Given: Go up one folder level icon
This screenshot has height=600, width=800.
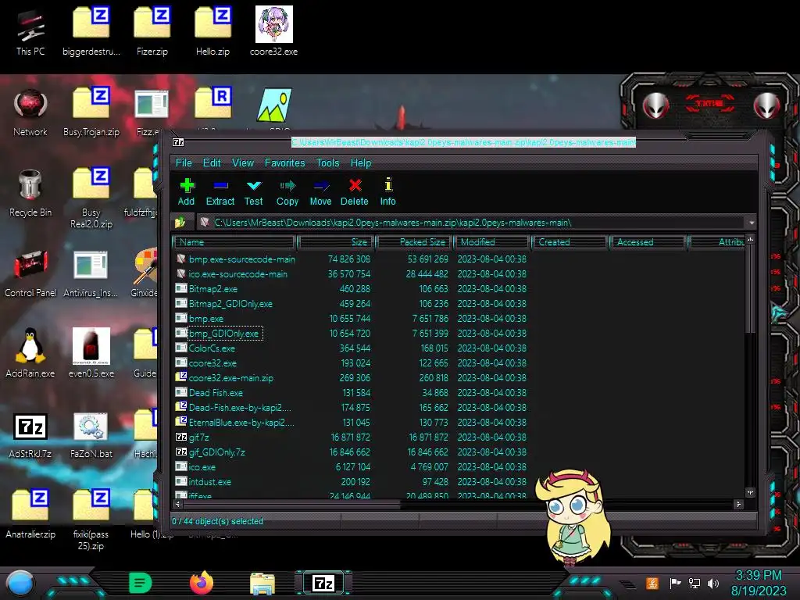Looking at the screenshot, I should click(x=180, y=223).
